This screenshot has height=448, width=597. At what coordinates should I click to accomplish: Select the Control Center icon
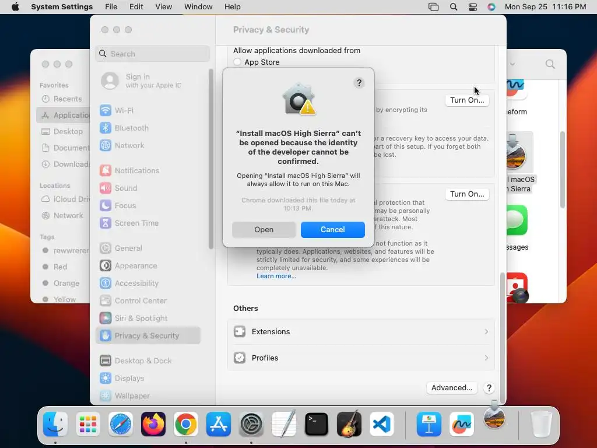pyautogui.click(x=106, y=301)
